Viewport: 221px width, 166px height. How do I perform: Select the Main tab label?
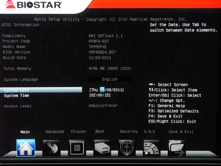25,132
